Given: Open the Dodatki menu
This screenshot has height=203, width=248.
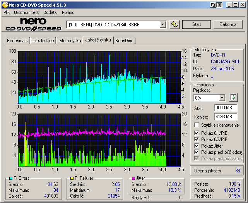Looking at the screenshot, I should tap(50, 12).
